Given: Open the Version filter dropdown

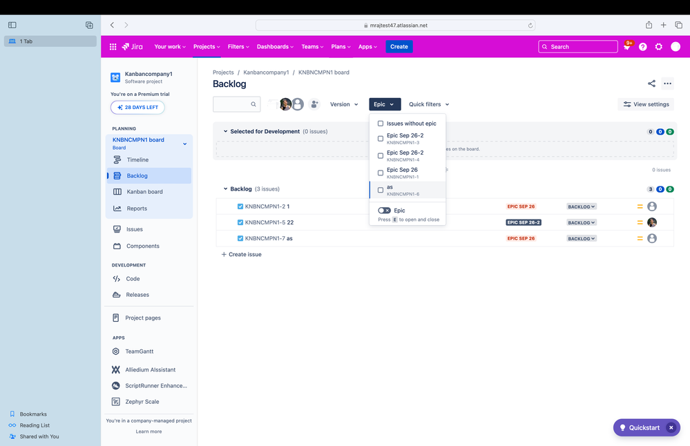Looking at the screenshot, I should coord(344,104).
